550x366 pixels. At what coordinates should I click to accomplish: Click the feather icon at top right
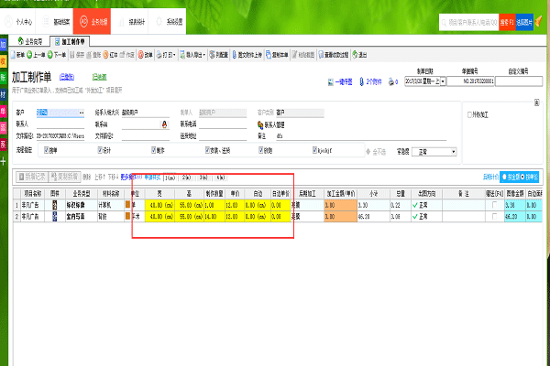tap(539, 21)
